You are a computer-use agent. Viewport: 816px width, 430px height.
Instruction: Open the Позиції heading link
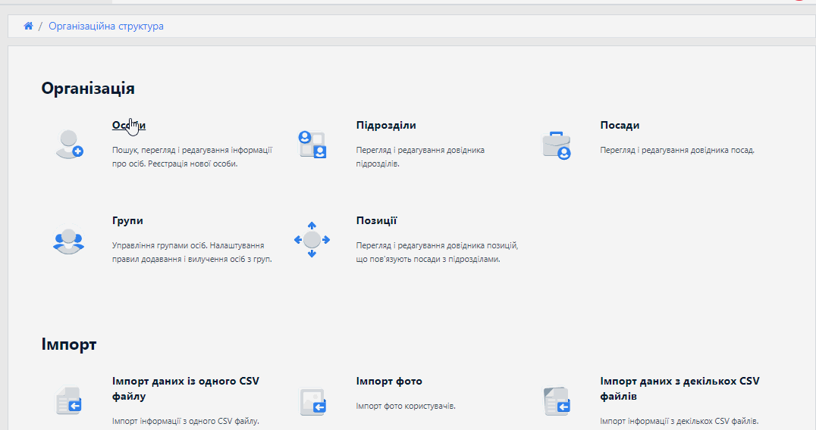[376, 221]
